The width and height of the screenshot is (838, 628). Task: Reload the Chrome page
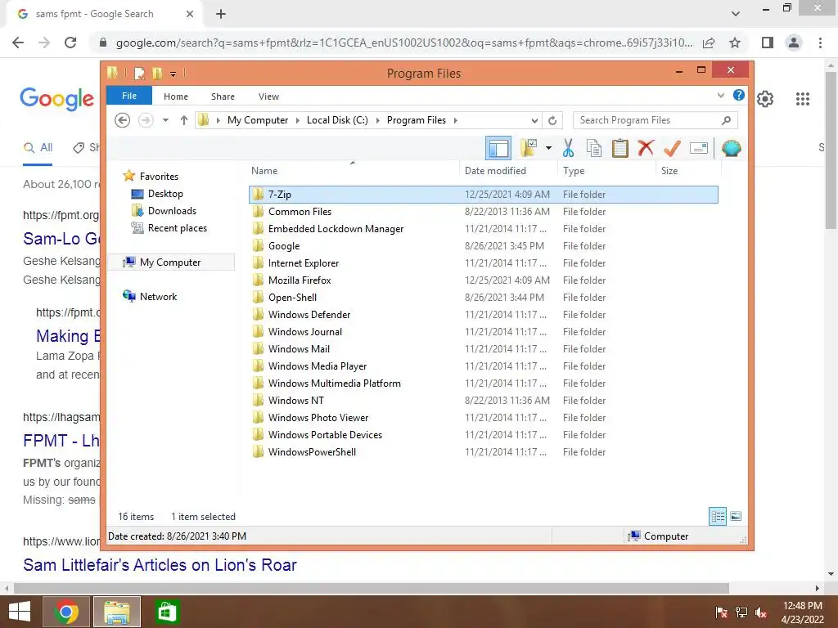tap(70, 43)
